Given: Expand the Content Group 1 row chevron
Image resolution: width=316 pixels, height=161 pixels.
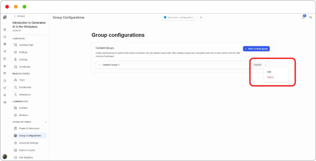Looking at the screenshot, I should tap(99, 65).
